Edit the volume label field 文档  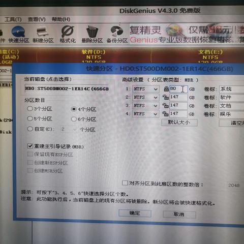point(232,106)
